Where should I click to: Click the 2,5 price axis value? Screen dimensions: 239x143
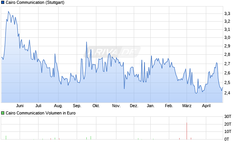(227, 82)
